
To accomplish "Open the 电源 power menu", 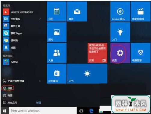I will tap(8, 96).
